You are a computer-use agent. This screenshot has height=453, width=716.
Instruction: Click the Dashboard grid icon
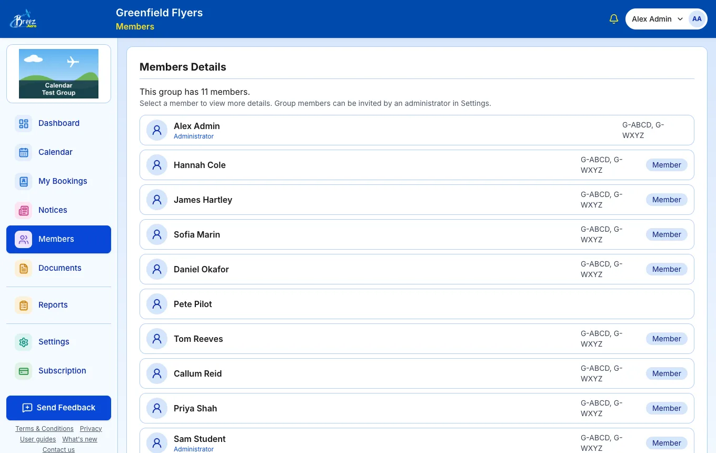click(24, 123)
